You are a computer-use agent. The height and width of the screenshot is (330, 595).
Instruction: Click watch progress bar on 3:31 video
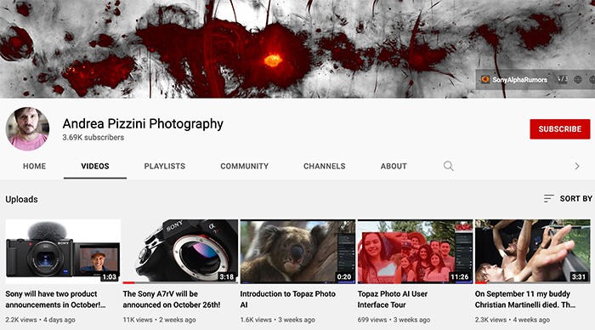pyautogui.click(x=533, y=283)
